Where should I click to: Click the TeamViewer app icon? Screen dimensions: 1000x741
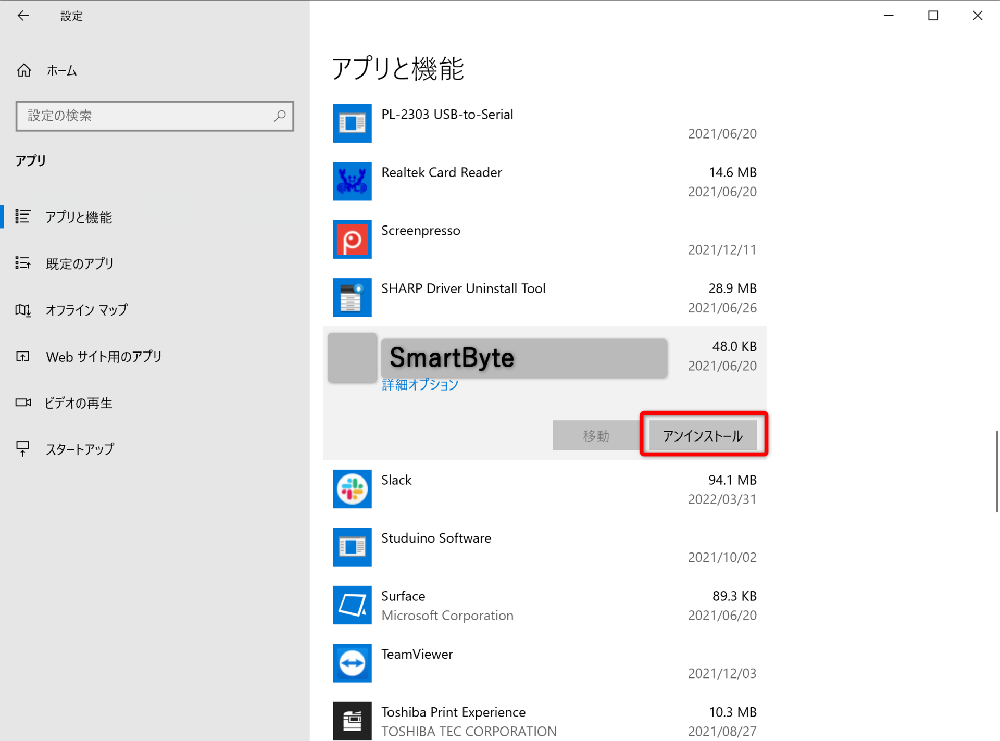(352, 663)
